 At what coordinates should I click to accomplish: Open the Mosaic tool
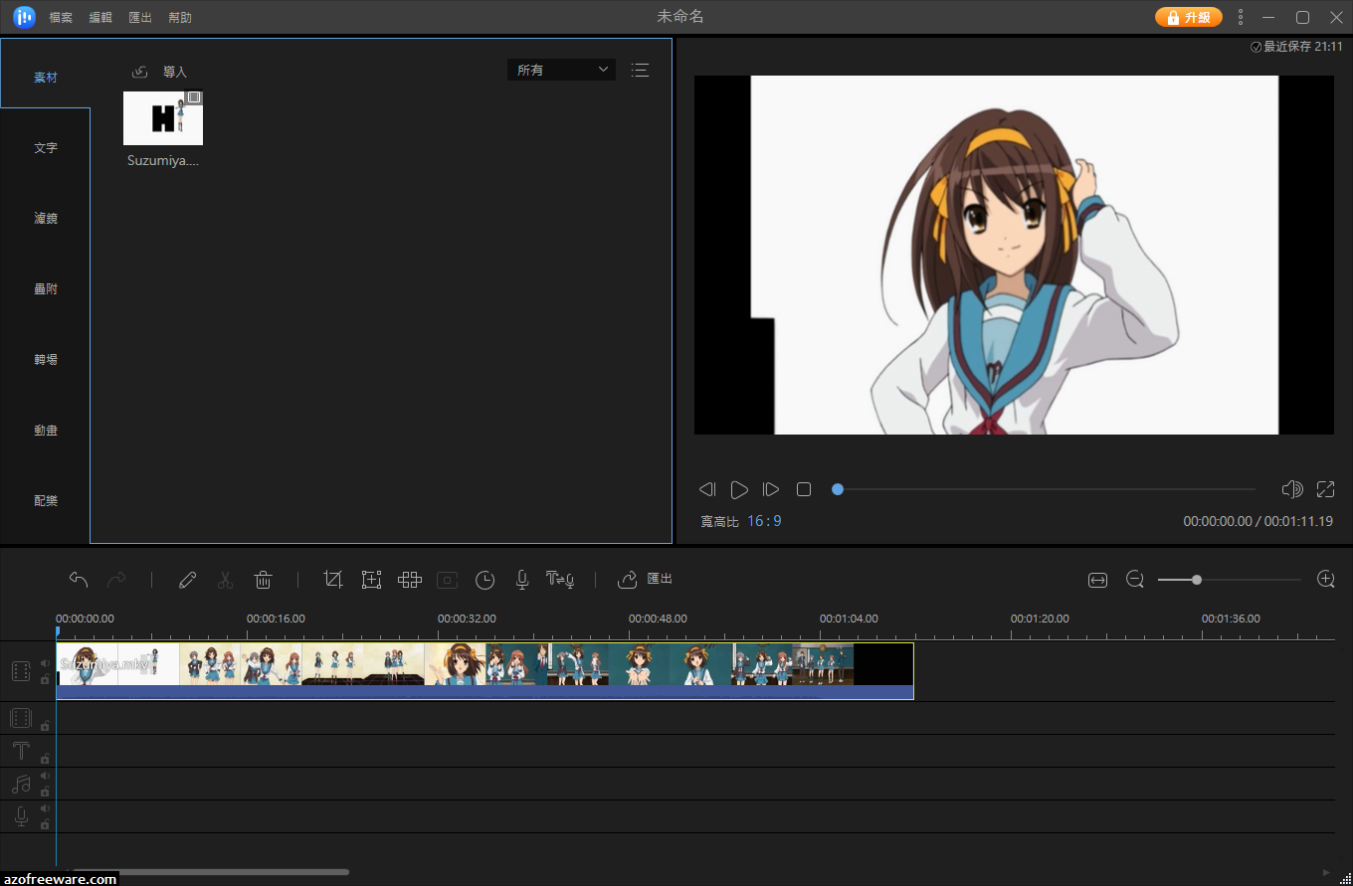409,579
